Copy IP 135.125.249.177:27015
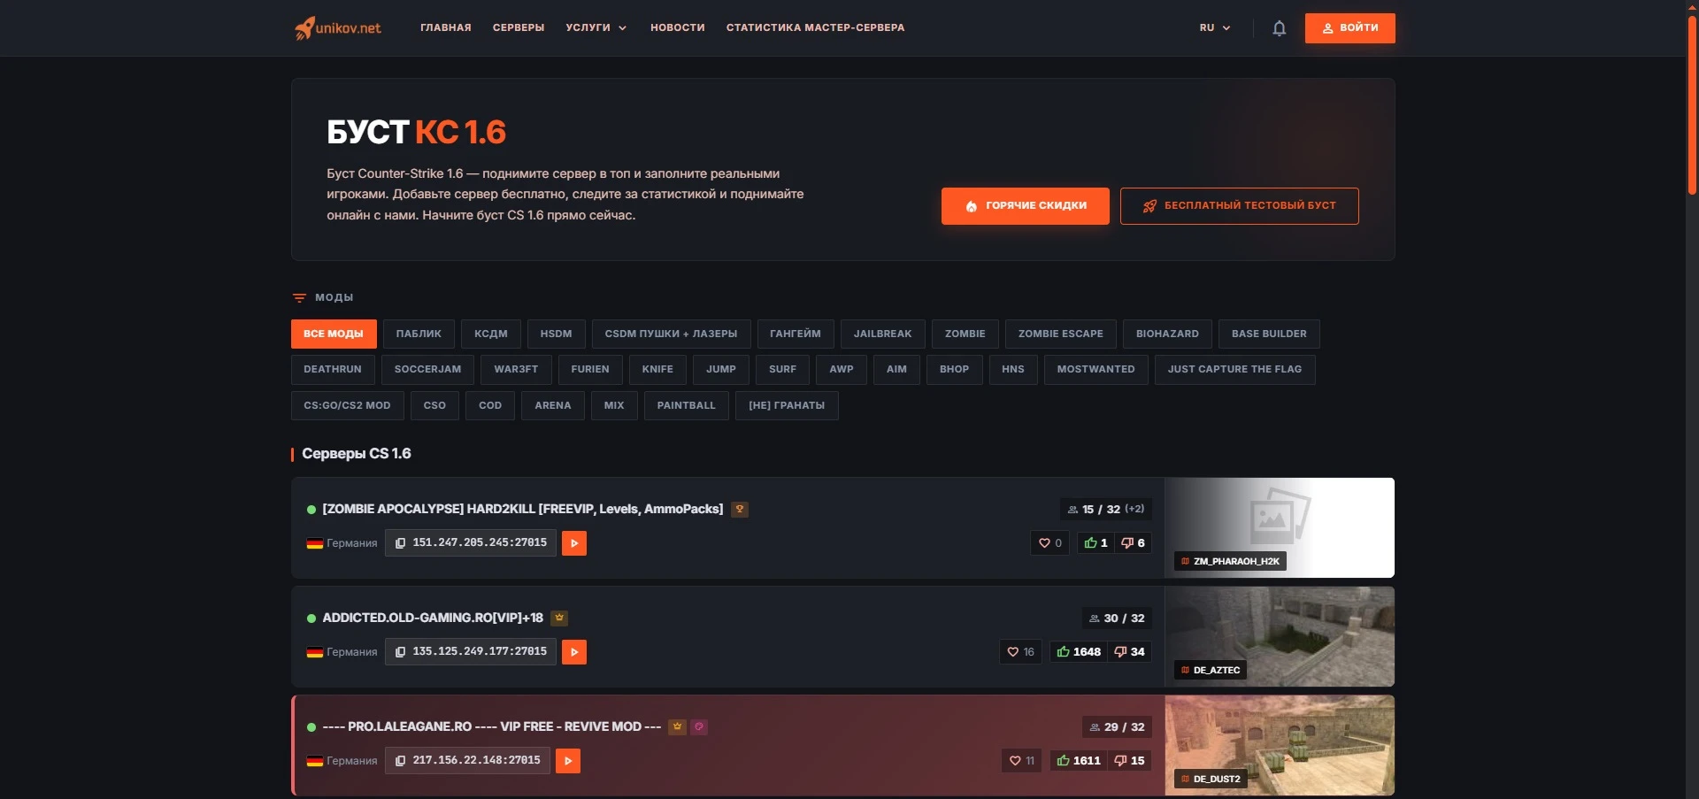Viewport: 1699px width, 799px height. (x=470, y=652)
